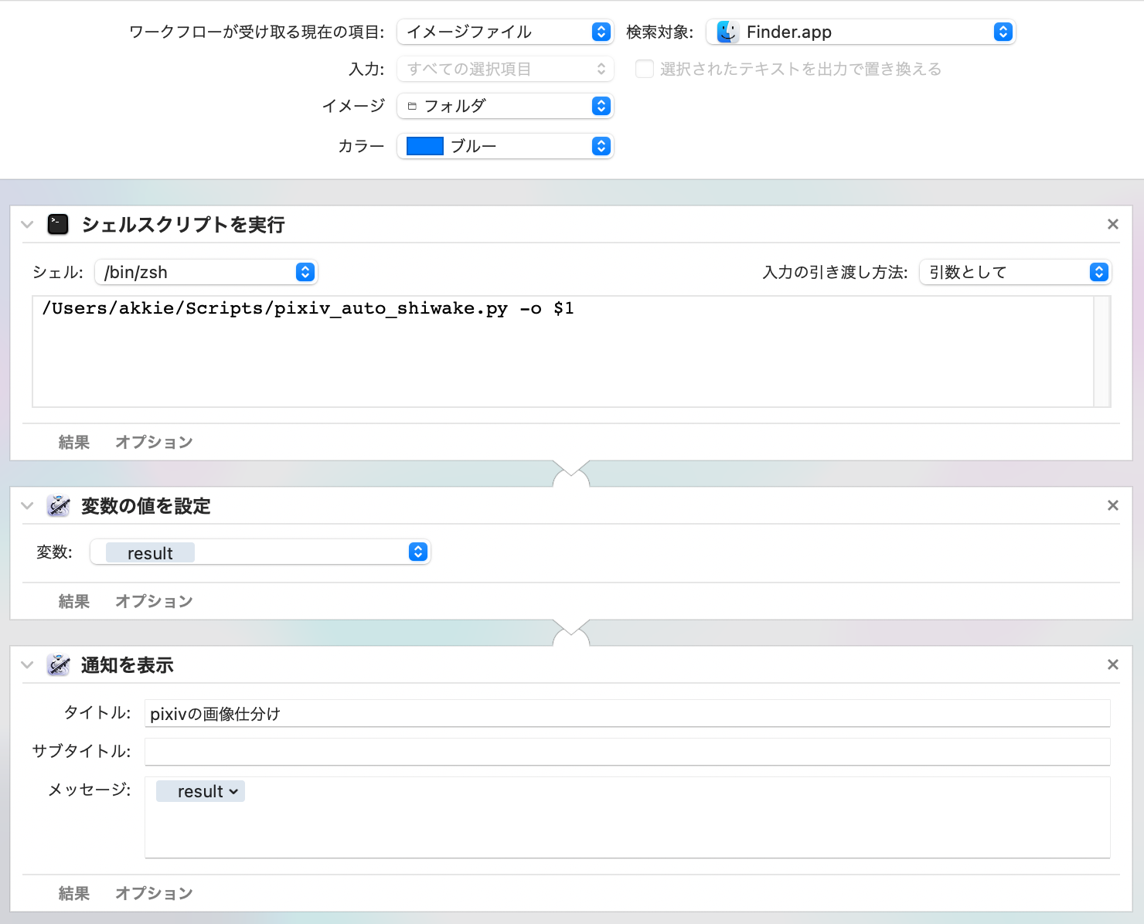Remove the シェルスクリプトを実行 action with X
This screenshot has height=924, width=1144.
point(1112,224)
